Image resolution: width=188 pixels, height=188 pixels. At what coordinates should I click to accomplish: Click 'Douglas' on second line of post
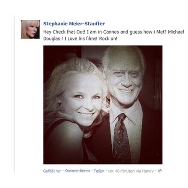click(52, 39)
